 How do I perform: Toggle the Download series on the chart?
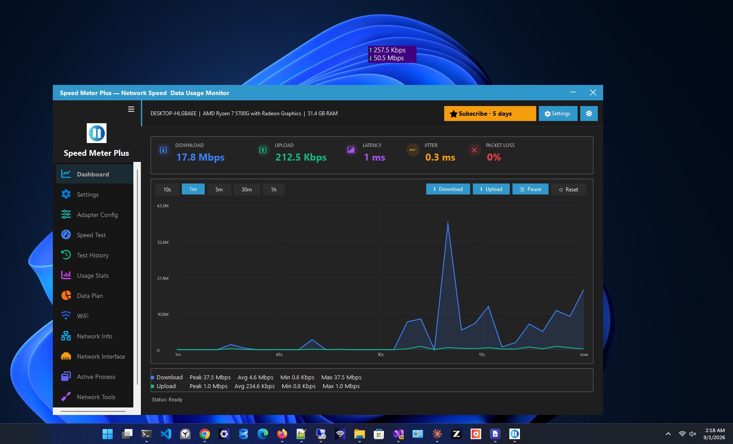pyautogui.click(x=448, y=189)
